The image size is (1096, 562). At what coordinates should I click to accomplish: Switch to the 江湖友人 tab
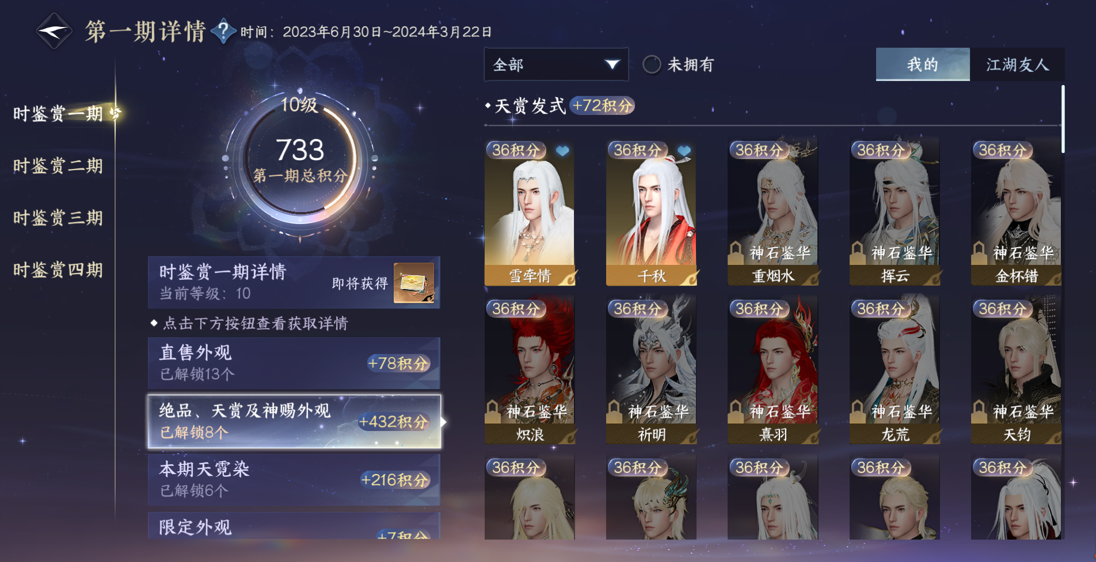[x=1017, y=64]
